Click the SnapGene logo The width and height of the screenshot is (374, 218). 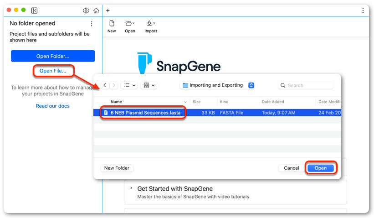(179, 63)
